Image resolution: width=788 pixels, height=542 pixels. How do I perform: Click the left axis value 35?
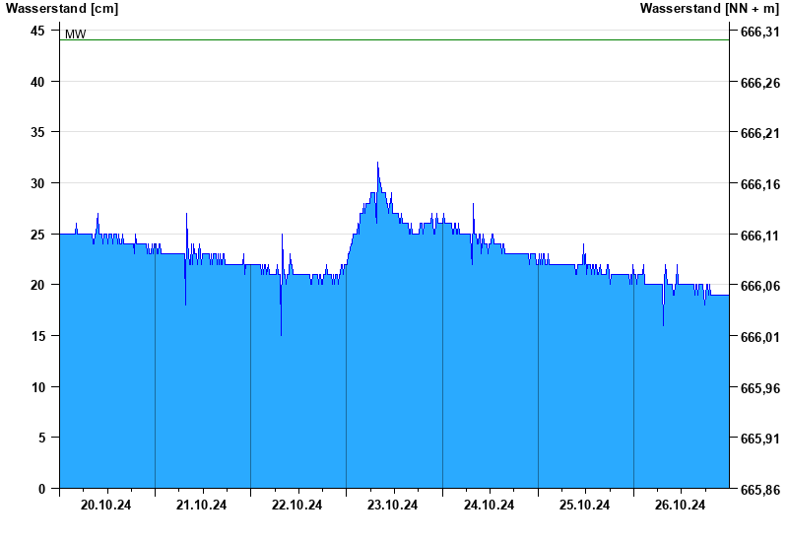(x=37, y=133)
